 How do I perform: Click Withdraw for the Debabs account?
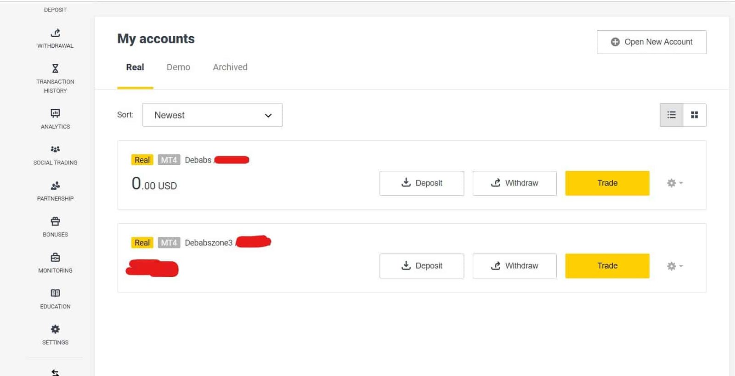pyautogui.click(x=514, y=183)
